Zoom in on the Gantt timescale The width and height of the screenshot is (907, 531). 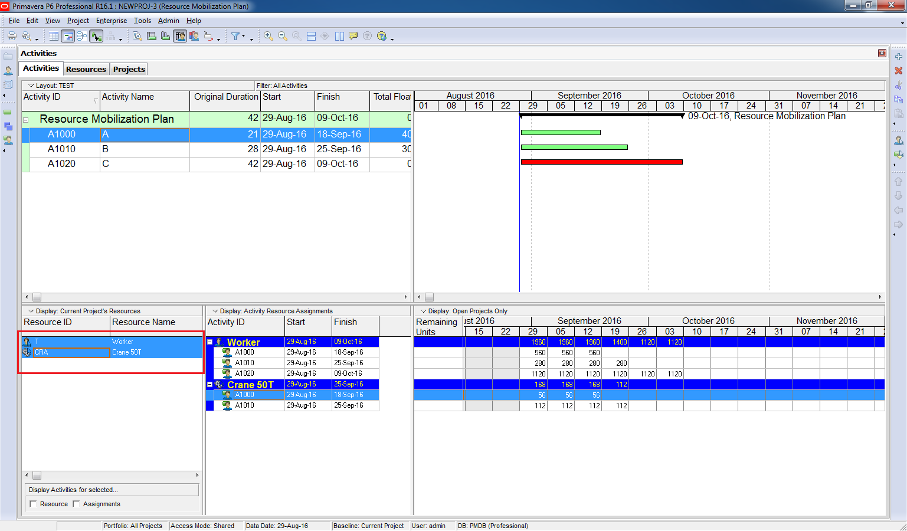(268, 36)
